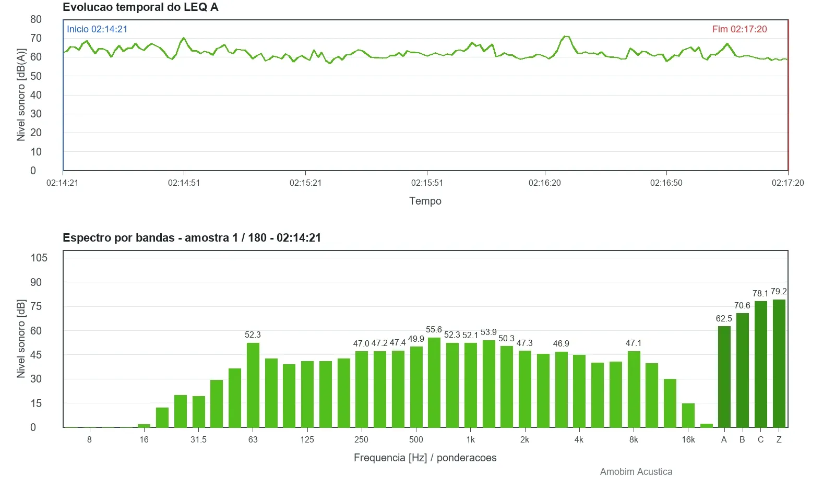Click the Espectro por bandas sample title
Image resolution: width=835 pixels, height=490 pixels.
[x=192, y=238]
